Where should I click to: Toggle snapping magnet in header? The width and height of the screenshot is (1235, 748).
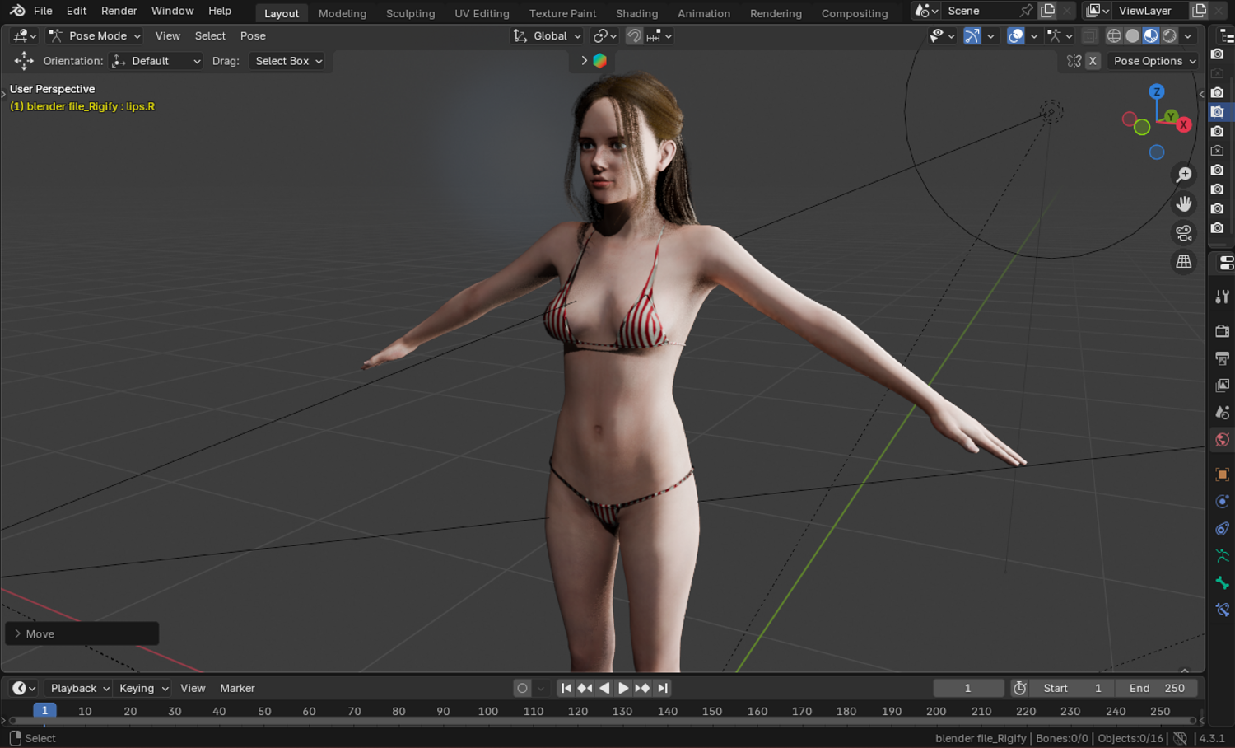coord(634,36)
